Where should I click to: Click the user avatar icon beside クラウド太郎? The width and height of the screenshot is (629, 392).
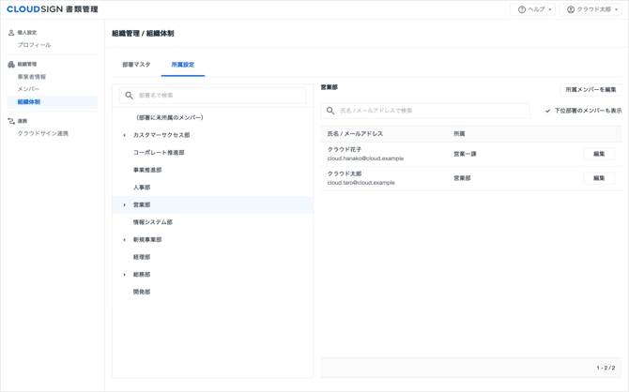(x=571, y=9)
